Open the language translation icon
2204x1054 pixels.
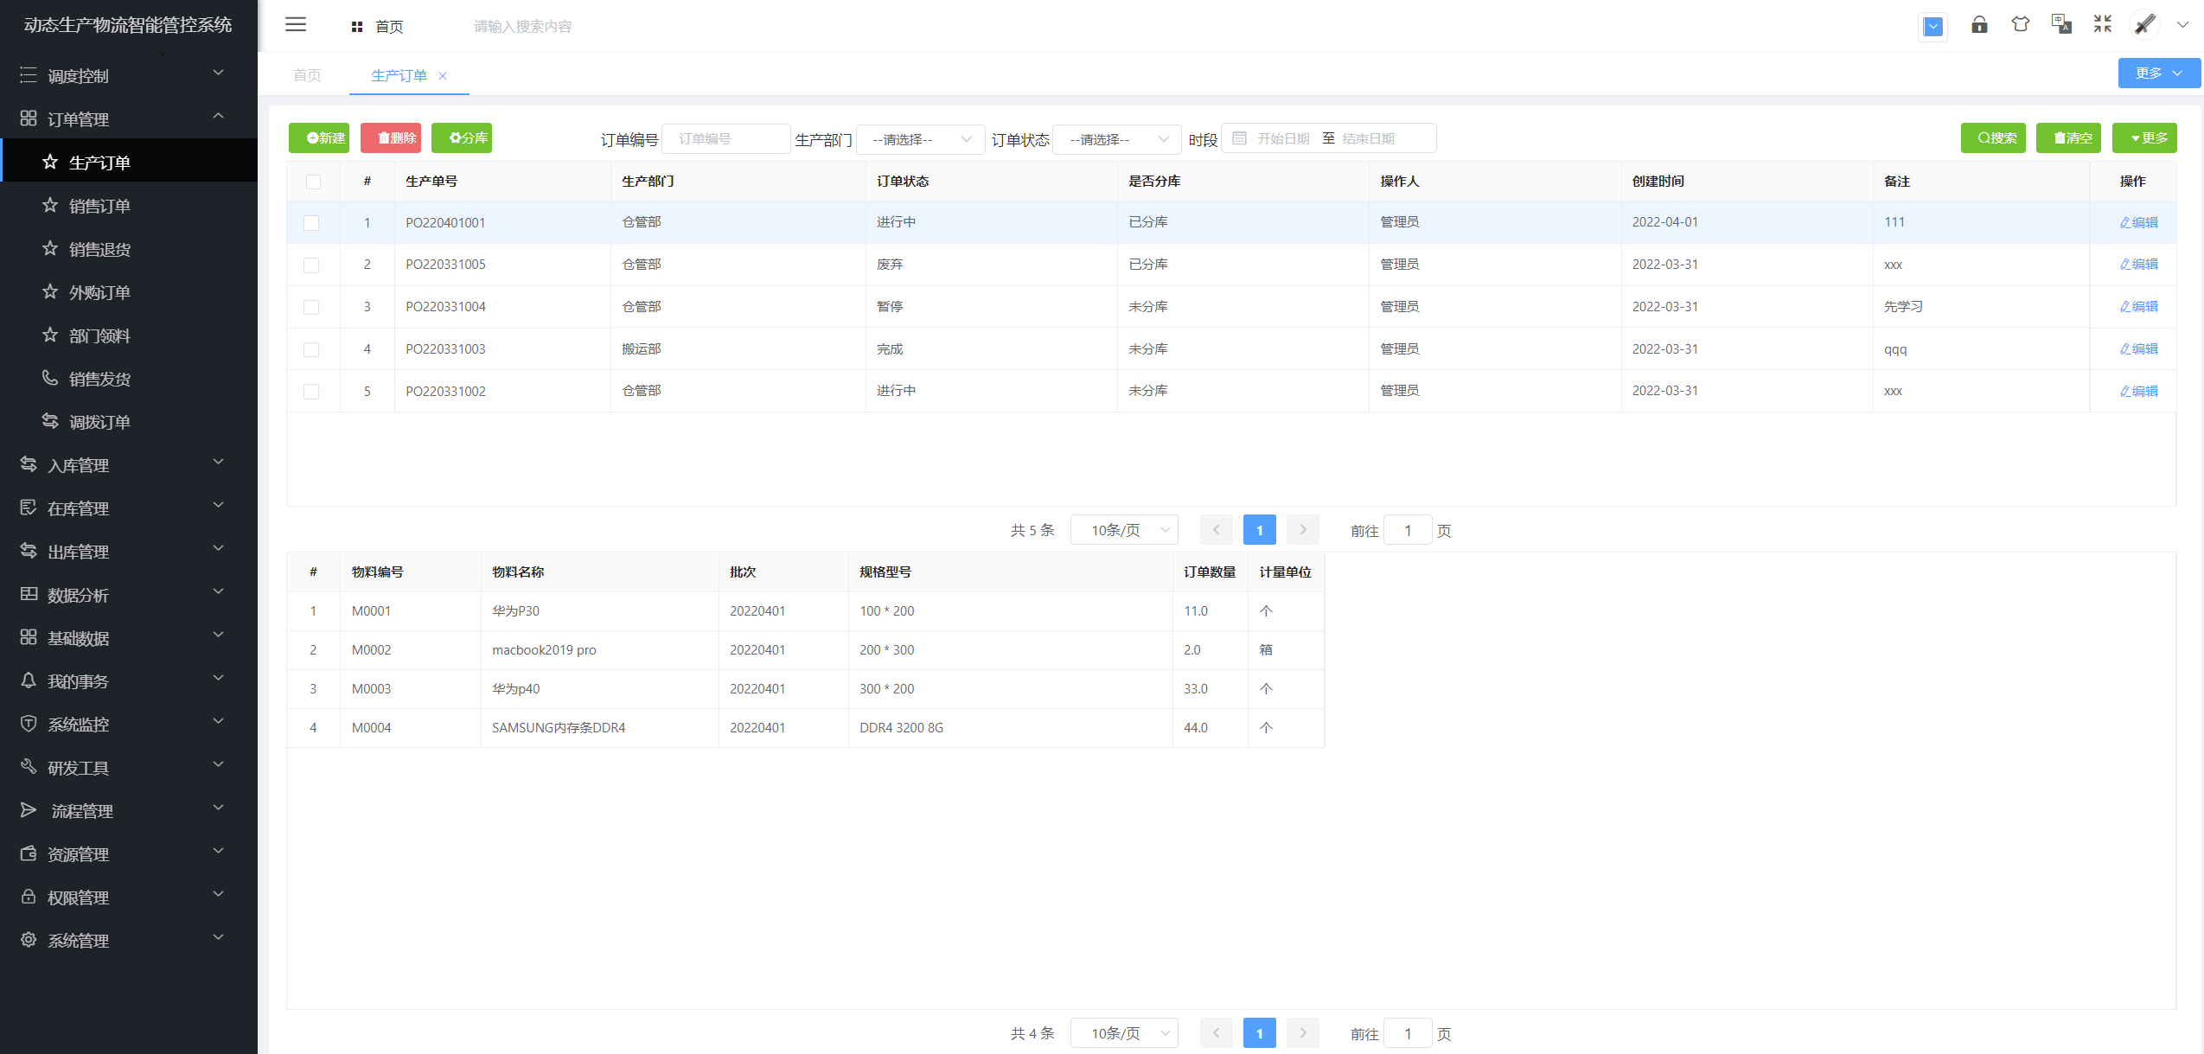tap(2061, 25)
